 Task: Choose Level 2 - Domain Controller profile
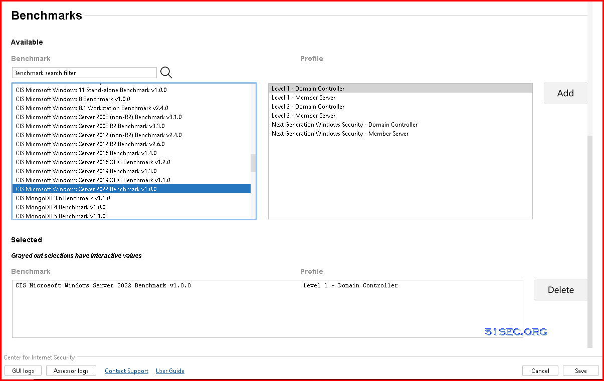pos(400,107)
